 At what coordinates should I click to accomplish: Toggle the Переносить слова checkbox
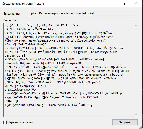5,122
